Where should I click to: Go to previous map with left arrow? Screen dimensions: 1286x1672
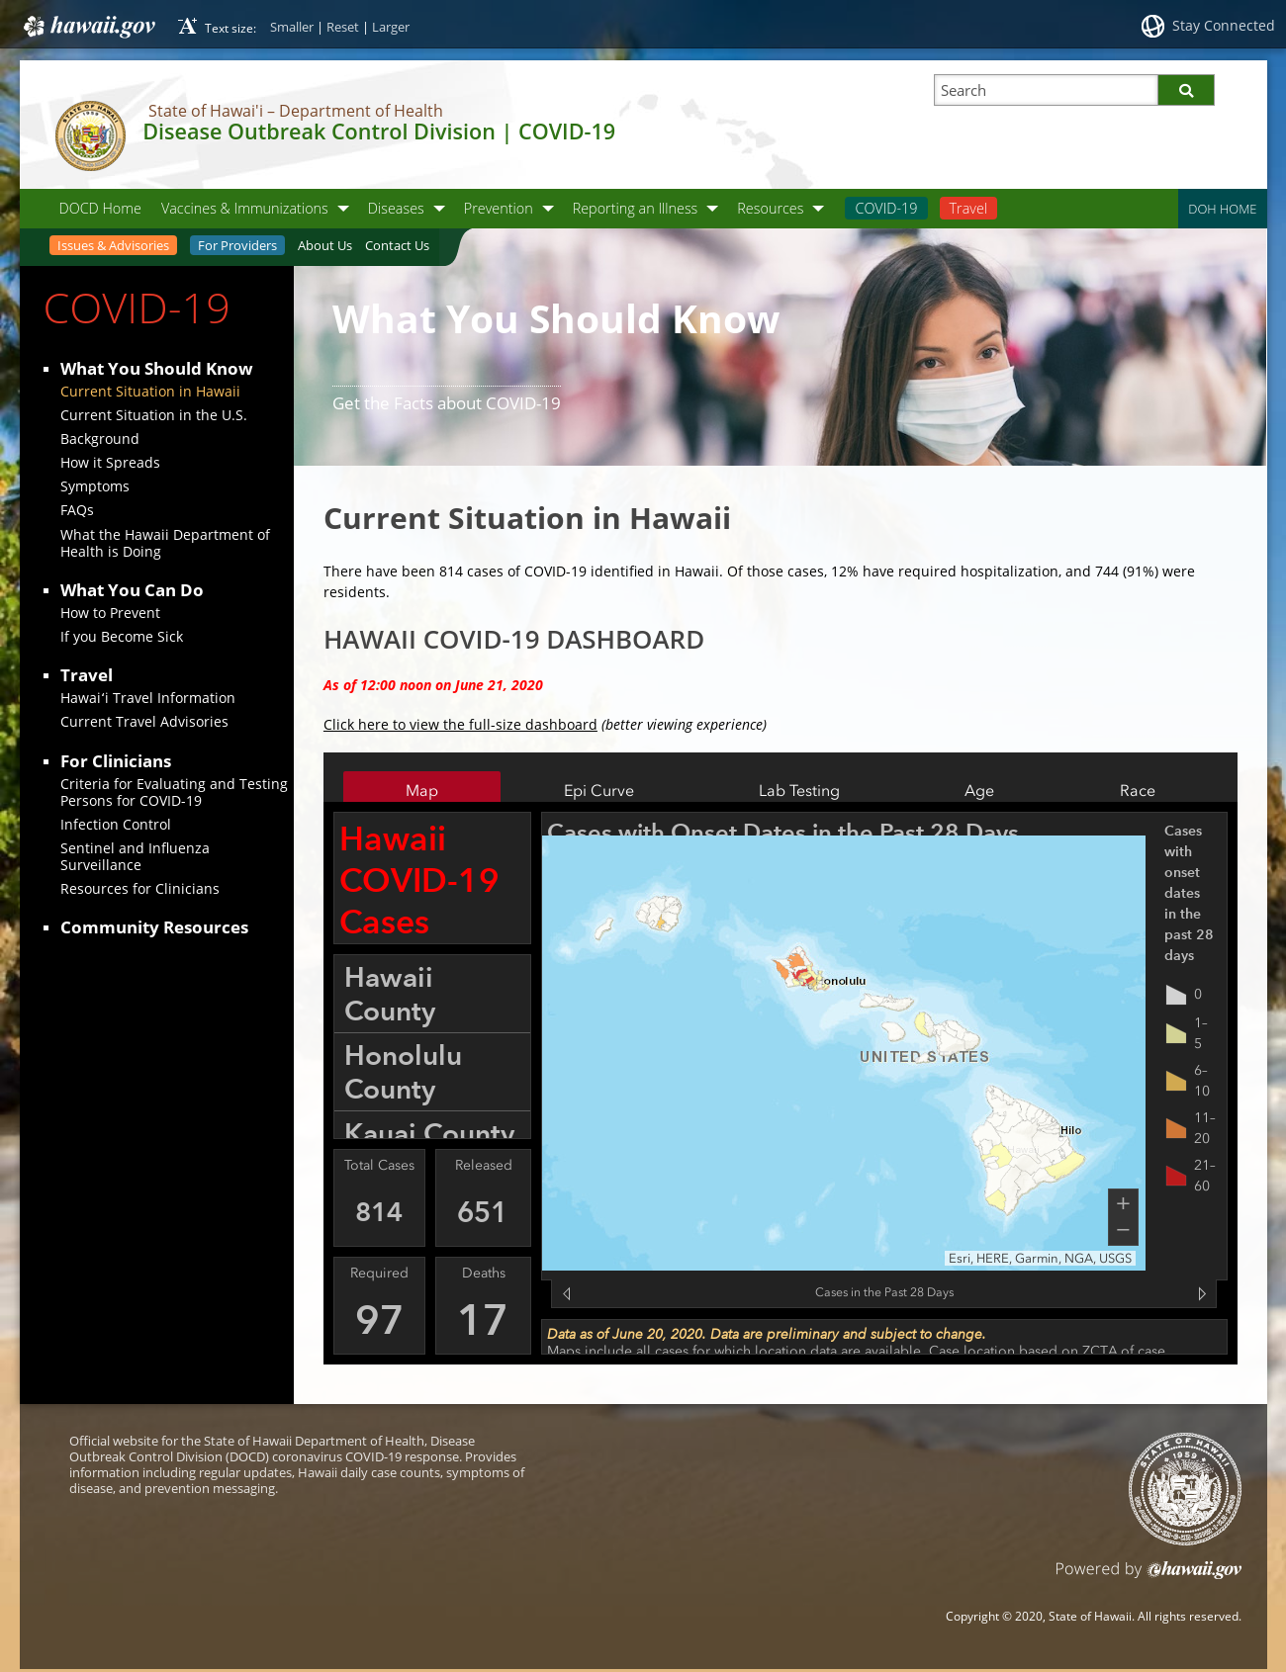(567, 1293)
